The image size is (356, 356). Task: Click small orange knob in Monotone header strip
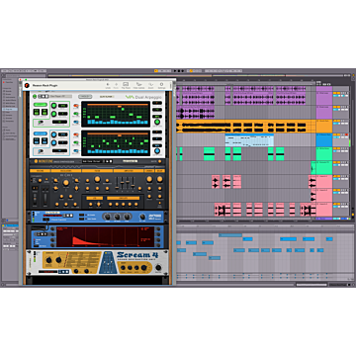pos(159,161)
